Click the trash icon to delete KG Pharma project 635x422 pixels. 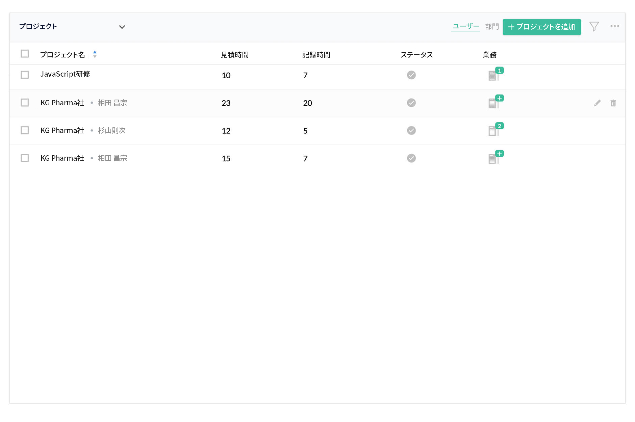coord(613,103)
